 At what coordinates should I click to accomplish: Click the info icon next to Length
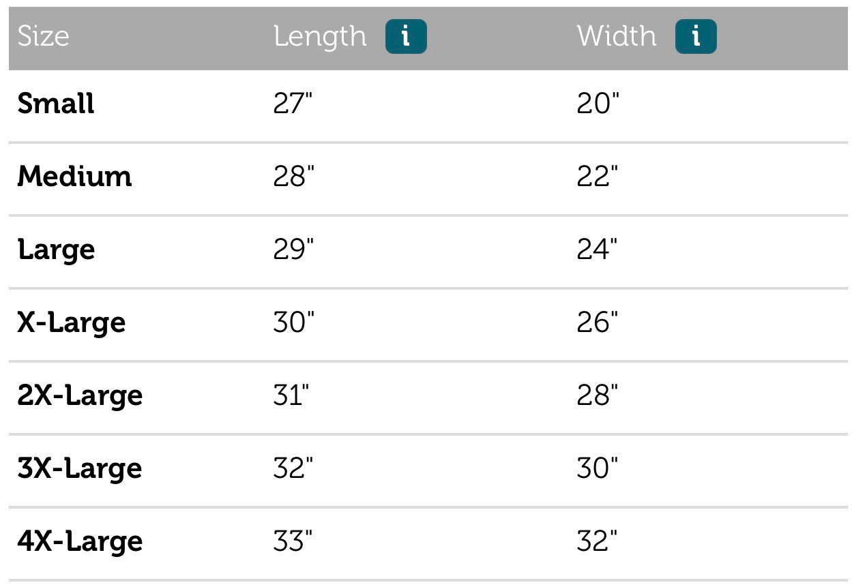406,36
